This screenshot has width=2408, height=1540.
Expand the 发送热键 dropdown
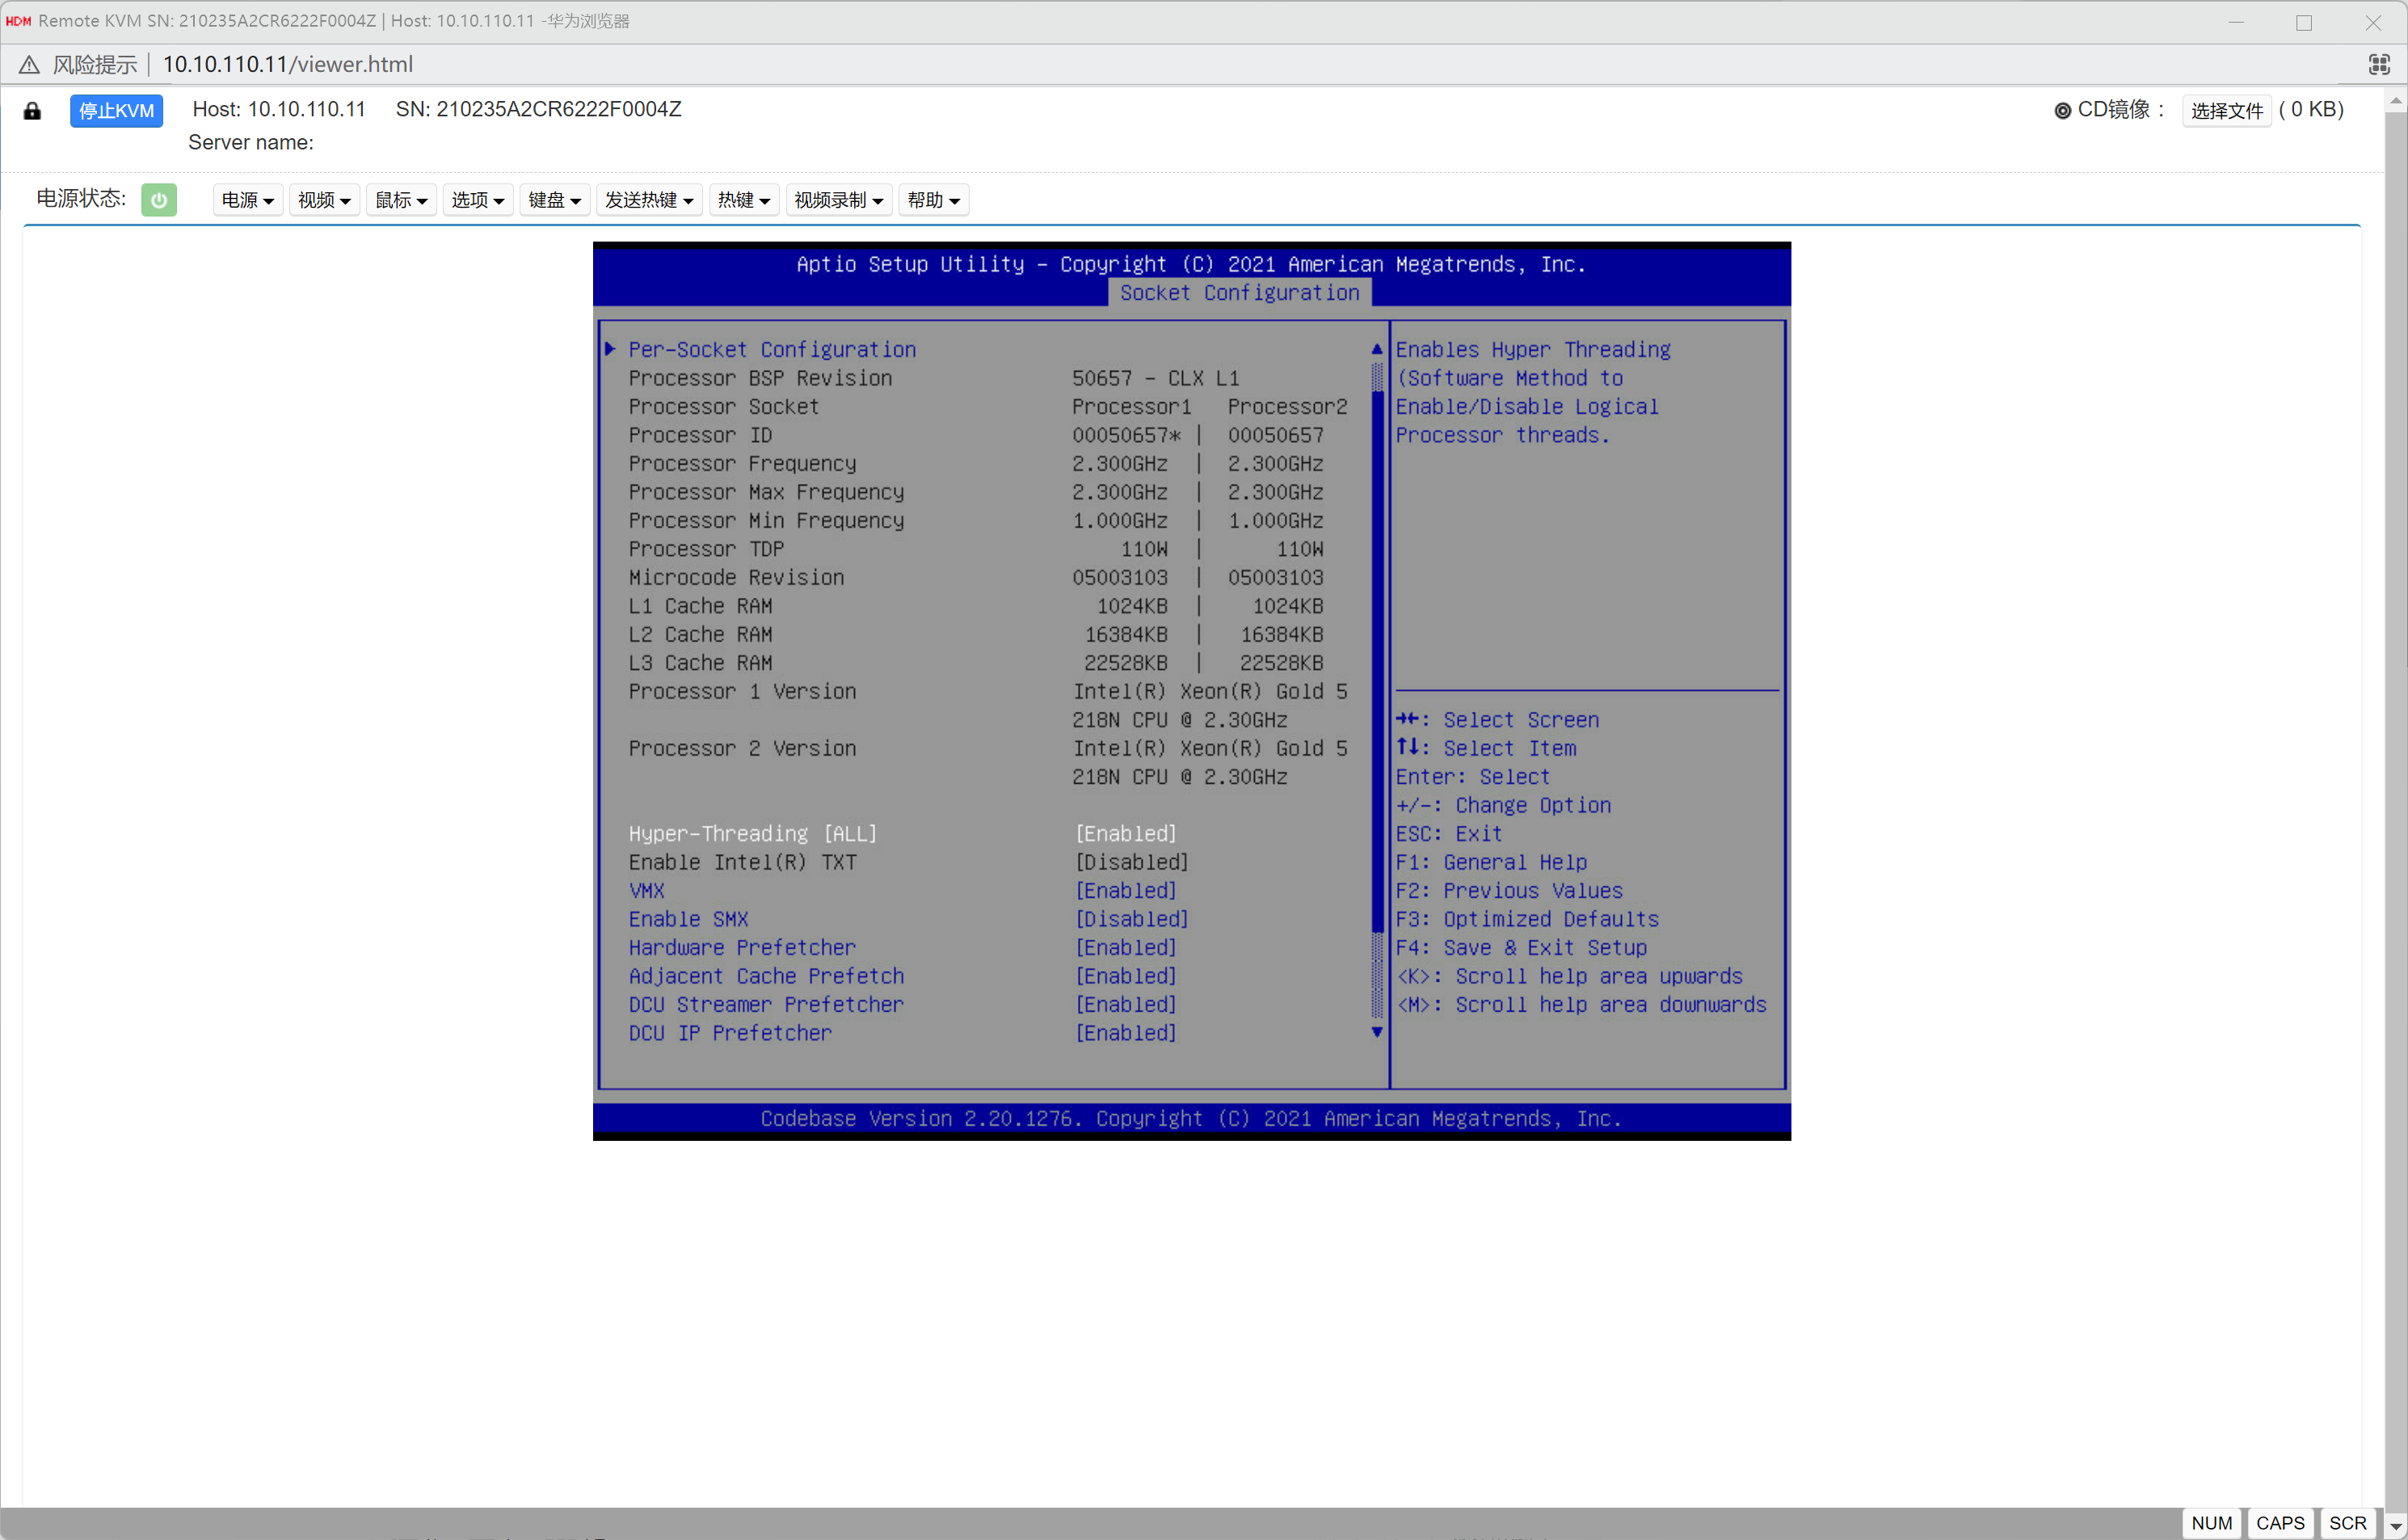pyautogui.click(x=649, y=200)
